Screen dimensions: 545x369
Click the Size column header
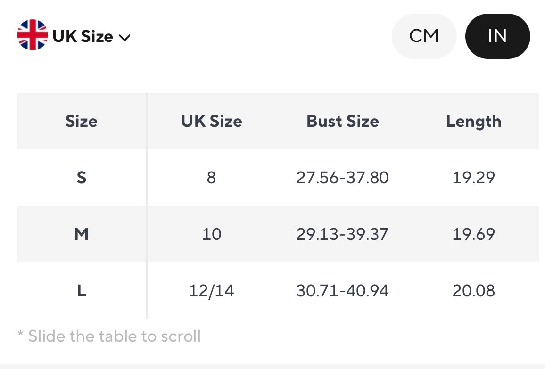82,121
